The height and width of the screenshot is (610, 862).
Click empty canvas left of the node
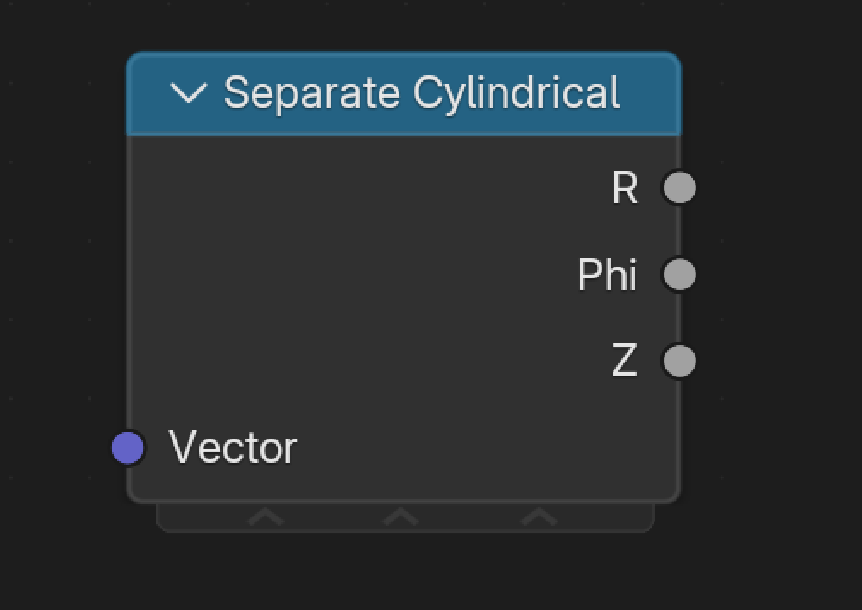[x=56, y=282]
